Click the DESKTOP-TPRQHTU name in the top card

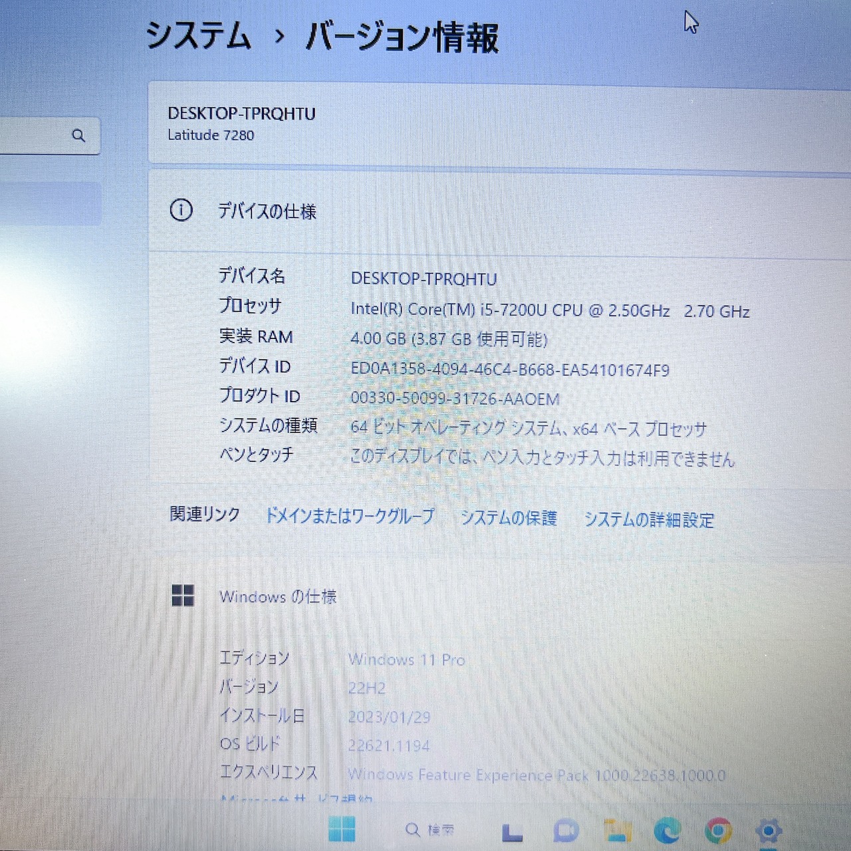point(241,114)
